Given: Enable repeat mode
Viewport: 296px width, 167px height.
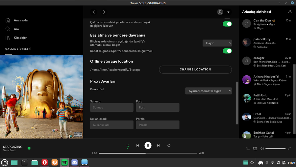Looking at the screenshot, I should tap(169, 145).
